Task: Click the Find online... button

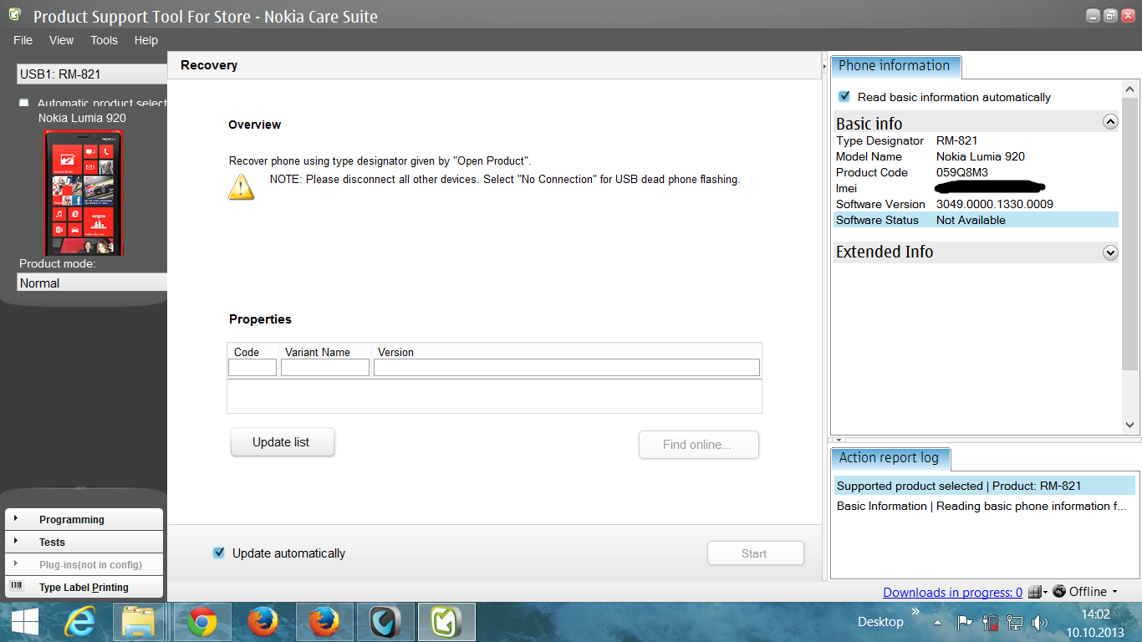Action: click(698, 445)
